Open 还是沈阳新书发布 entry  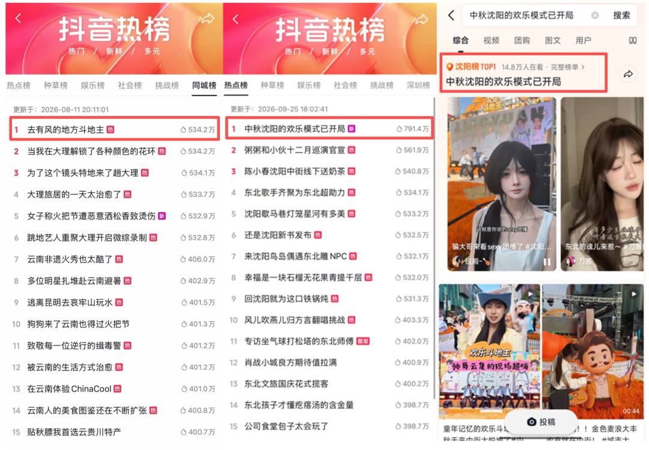click(329, 235)
